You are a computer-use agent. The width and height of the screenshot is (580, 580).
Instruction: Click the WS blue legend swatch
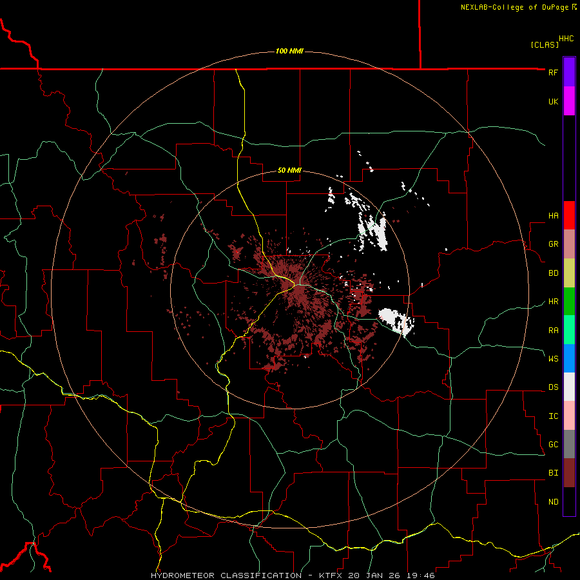click(x=569, y=358)
